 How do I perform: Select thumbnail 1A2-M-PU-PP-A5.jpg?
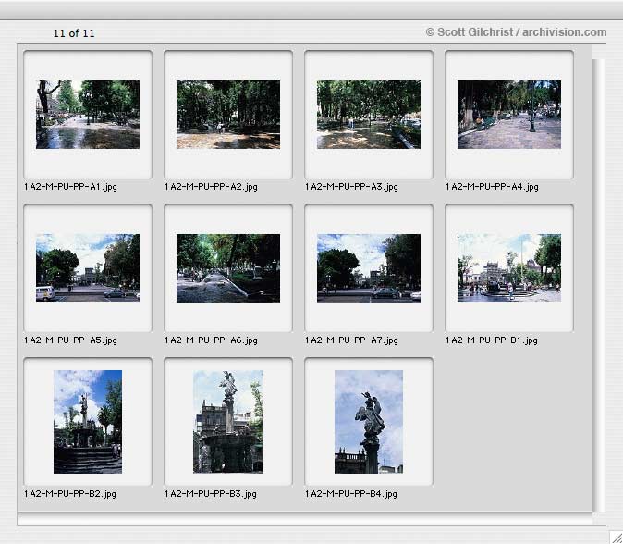point(88,268)
